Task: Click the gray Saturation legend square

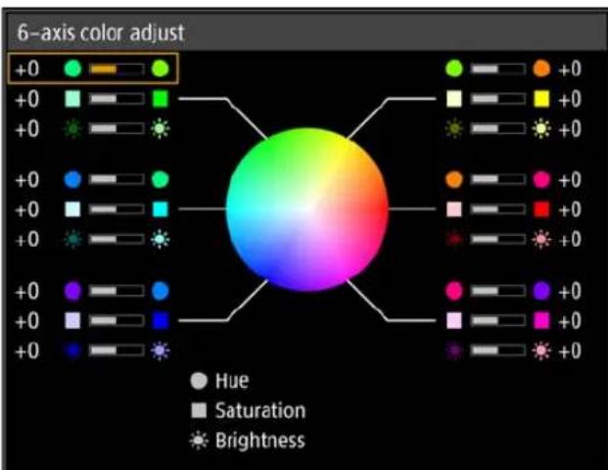Action: [x=199, y=410]
